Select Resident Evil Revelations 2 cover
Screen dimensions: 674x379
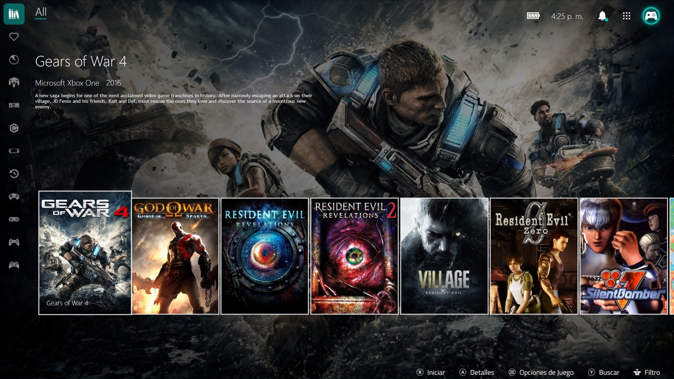coord(355,256)
